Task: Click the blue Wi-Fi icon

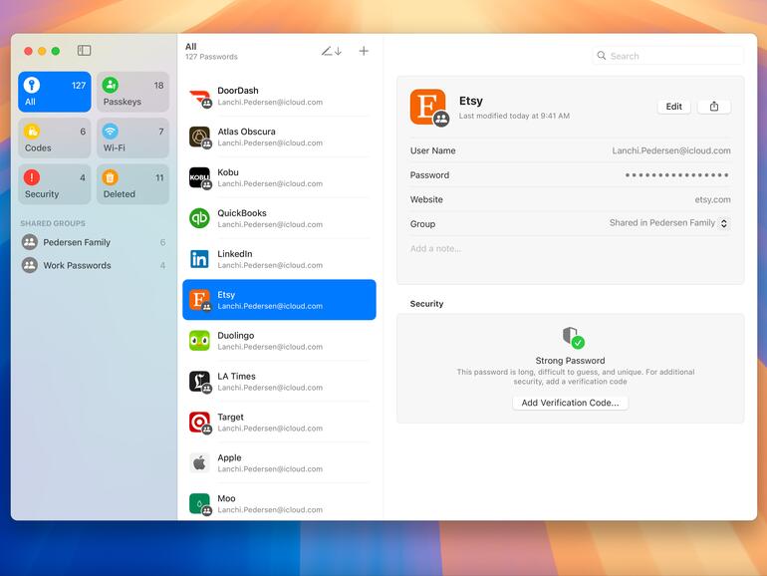Action: (x=110, y=131)
